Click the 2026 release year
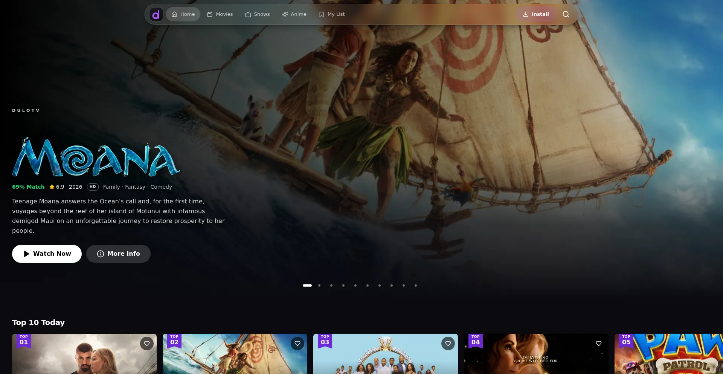723x374 pixels. 76,187
